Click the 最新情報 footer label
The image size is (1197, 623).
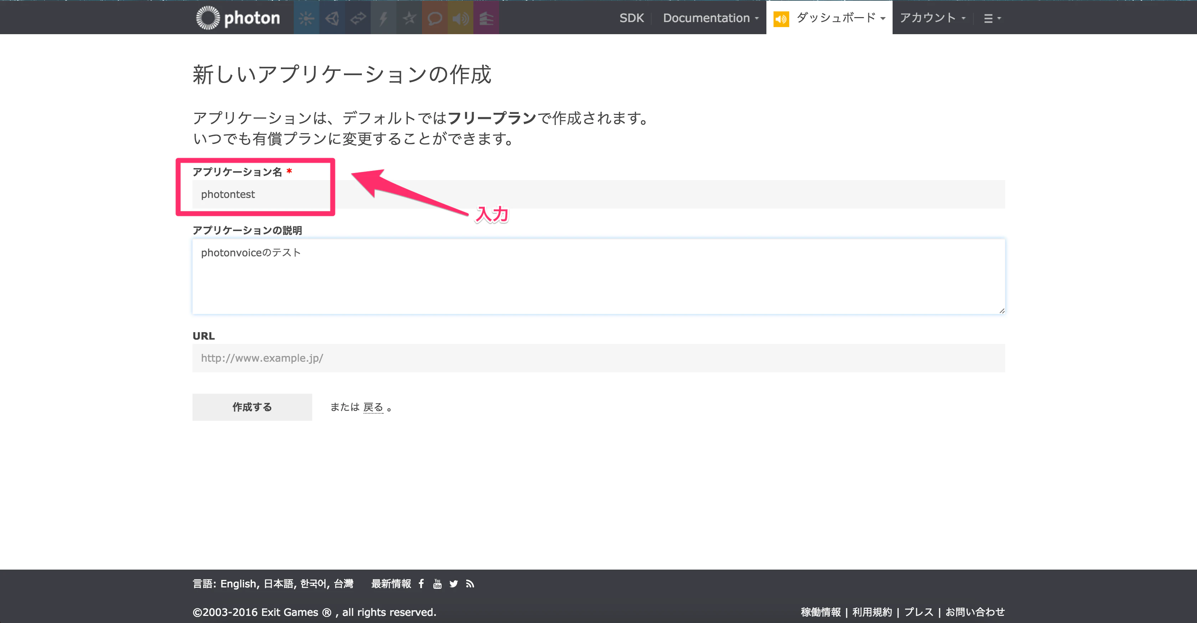click(x=391, y=584)
